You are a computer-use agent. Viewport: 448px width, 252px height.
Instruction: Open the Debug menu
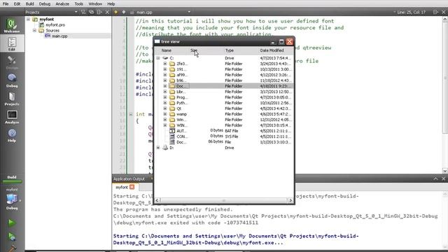click(45, 3)
